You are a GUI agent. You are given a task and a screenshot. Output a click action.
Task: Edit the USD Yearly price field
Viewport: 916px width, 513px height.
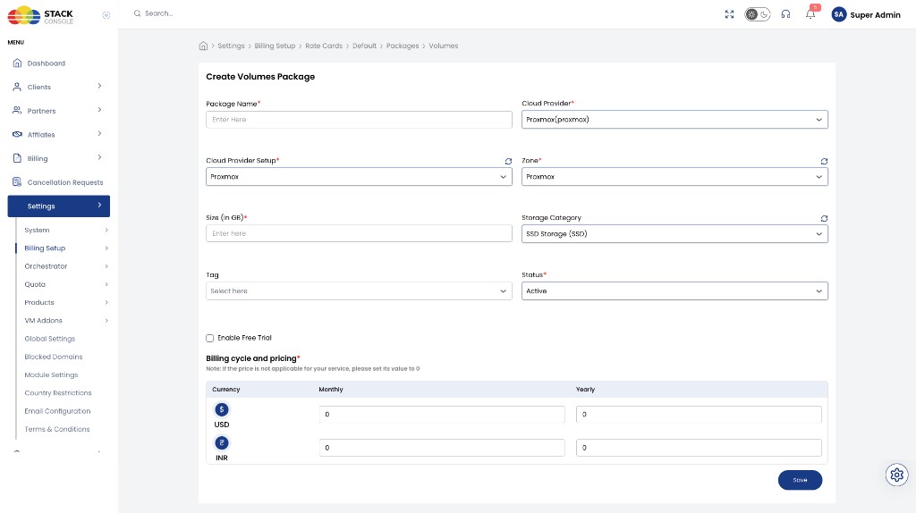point(699,415)
